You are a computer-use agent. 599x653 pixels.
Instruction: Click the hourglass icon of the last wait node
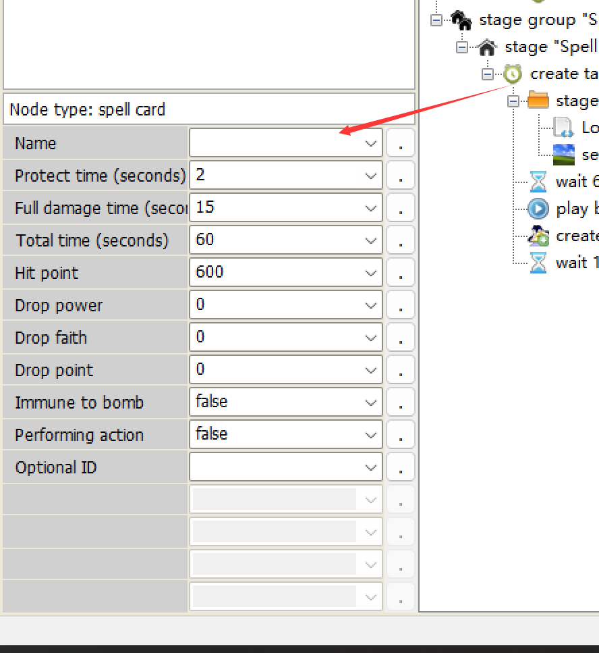pos(538,263)
